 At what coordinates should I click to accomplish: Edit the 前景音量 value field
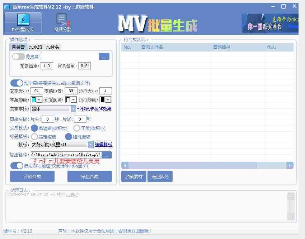pos(47,66)
